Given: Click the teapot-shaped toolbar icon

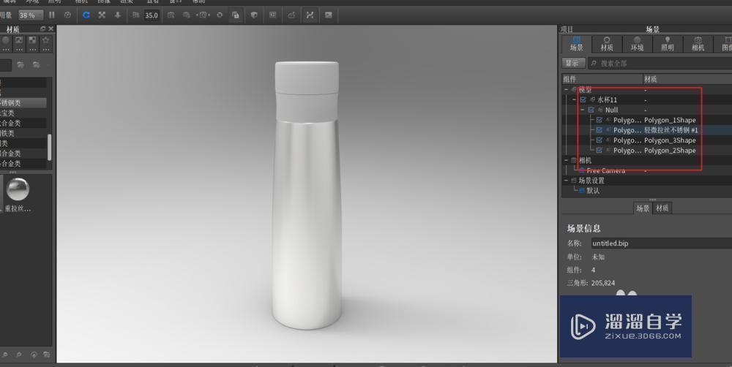Looking at the screenshot, I should pyautogui.click(x=291, y=15).
